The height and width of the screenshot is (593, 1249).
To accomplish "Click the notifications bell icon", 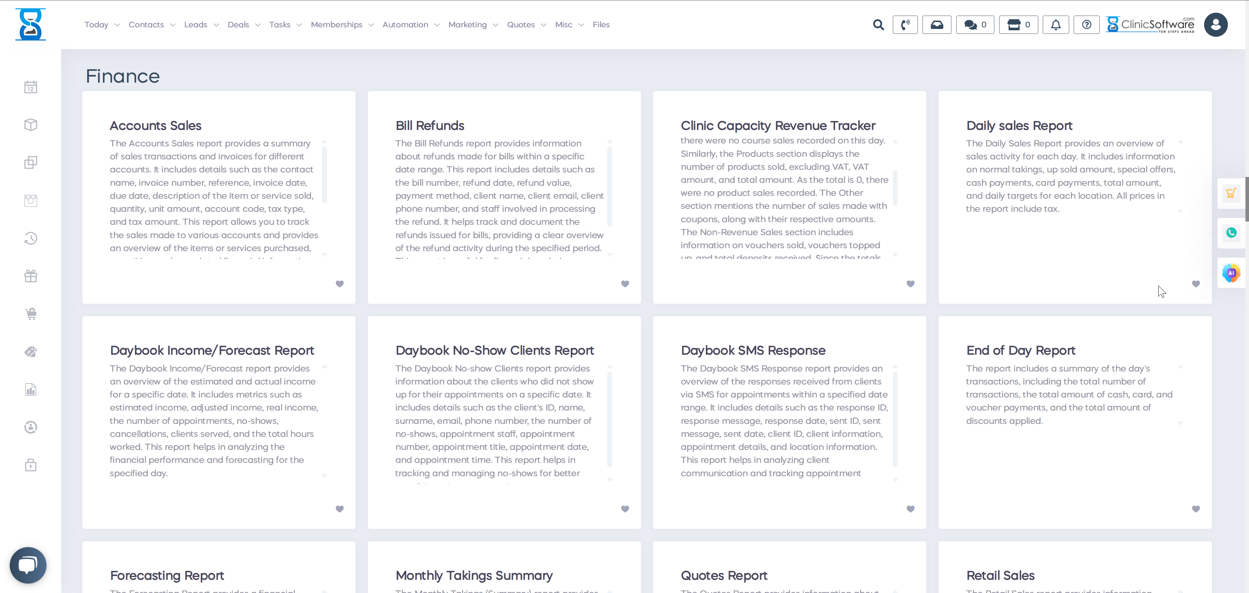I will [x=1055, y=24].
